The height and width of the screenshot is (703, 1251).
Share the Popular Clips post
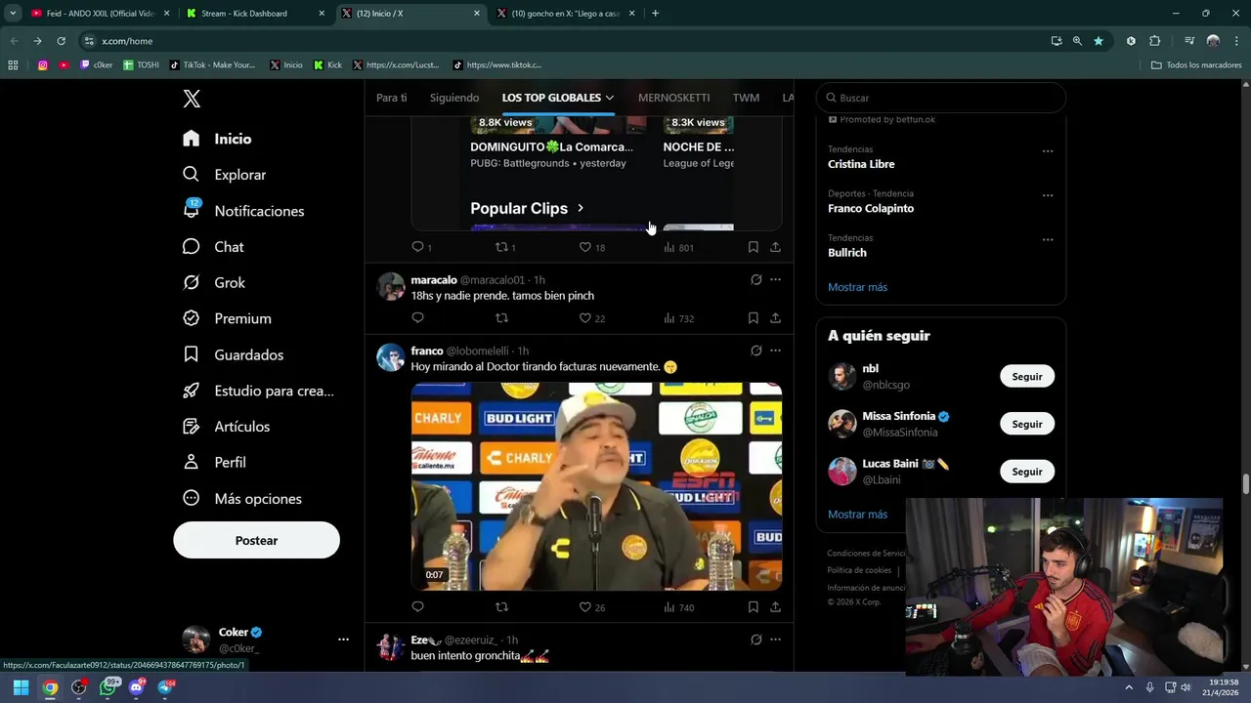point(775,247)
